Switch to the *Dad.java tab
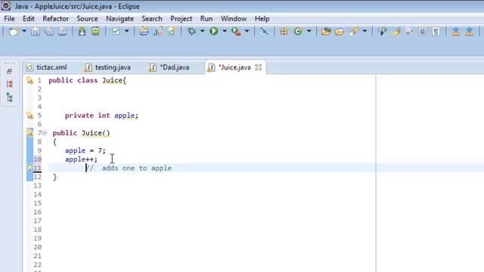 click(169, 67)
